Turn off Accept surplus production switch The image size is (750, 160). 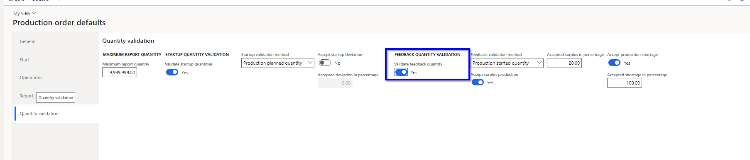pos(478,82)
